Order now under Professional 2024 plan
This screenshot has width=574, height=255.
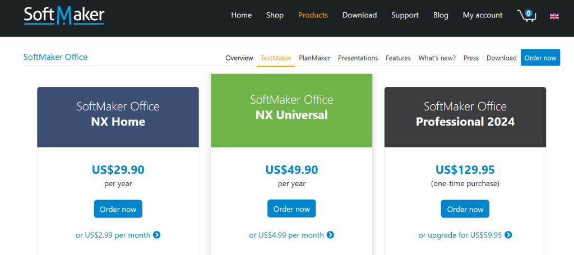pos(465,209)
